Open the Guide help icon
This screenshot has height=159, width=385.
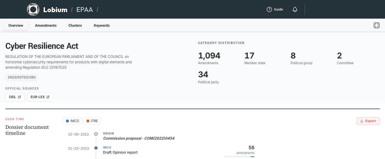tap(269, 9)
